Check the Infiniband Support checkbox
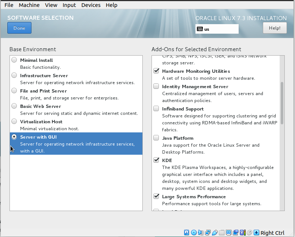The height and width of the screenshot is (237, 295). 156,109
